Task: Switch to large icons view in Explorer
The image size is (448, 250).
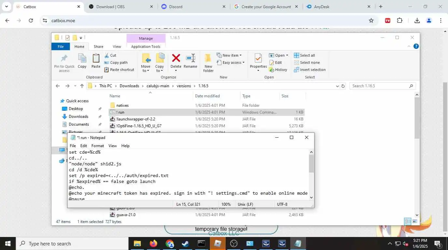Action: click(415, 222)
